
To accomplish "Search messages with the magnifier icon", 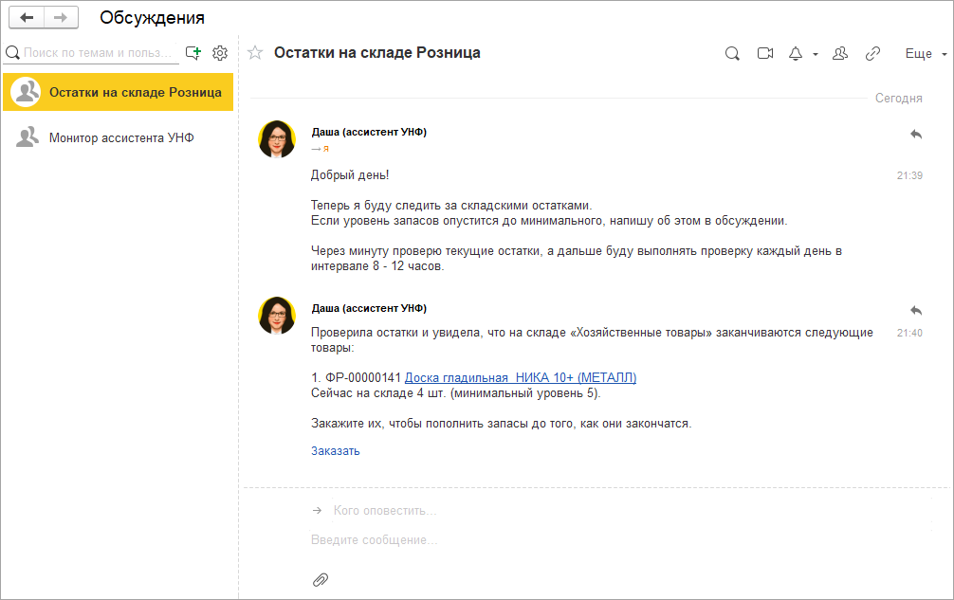I will [x=732, y=54].
